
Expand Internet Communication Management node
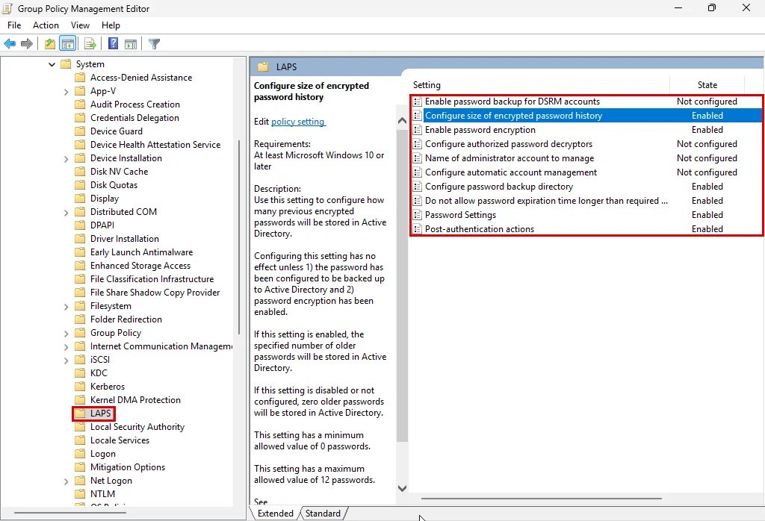click(66, 347)
